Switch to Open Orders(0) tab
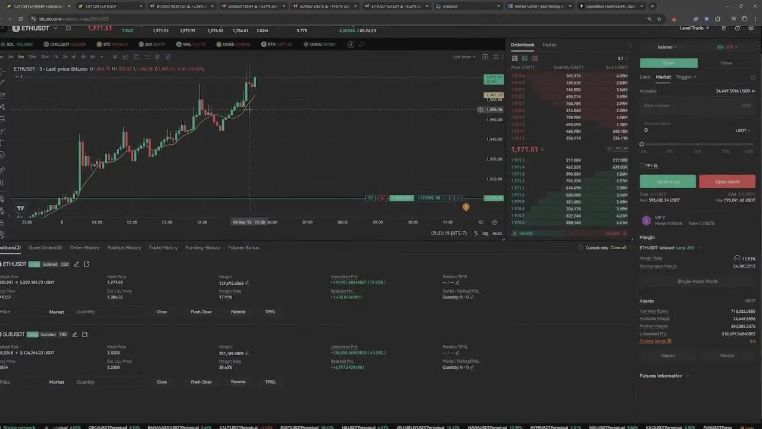The width and height of the screenshot is (762, 429). click(x=45, y=247)
